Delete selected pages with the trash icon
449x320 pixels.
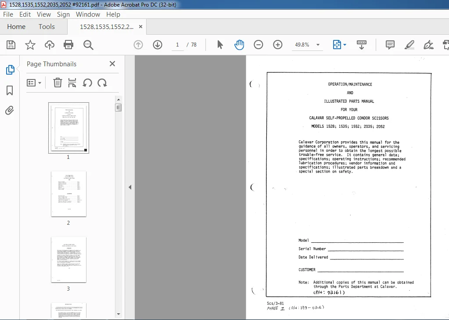tap(57, 83)
